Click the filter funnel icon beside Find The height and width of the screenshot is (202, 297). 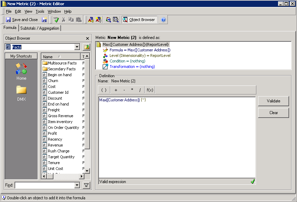click(86, 185)
